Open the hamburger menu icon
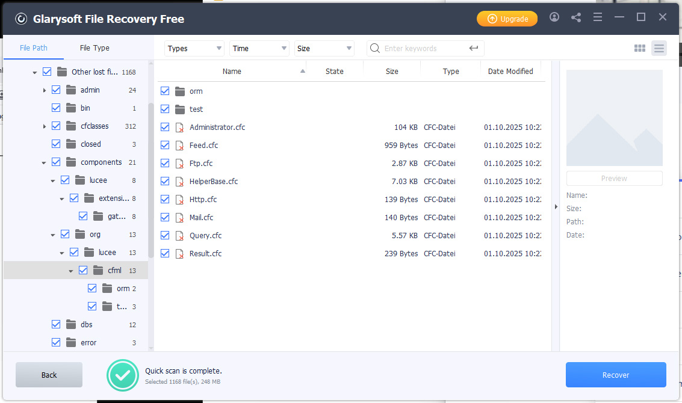This screenshot has width=682, height=403. pyautogui.click(x=598, y=17)
